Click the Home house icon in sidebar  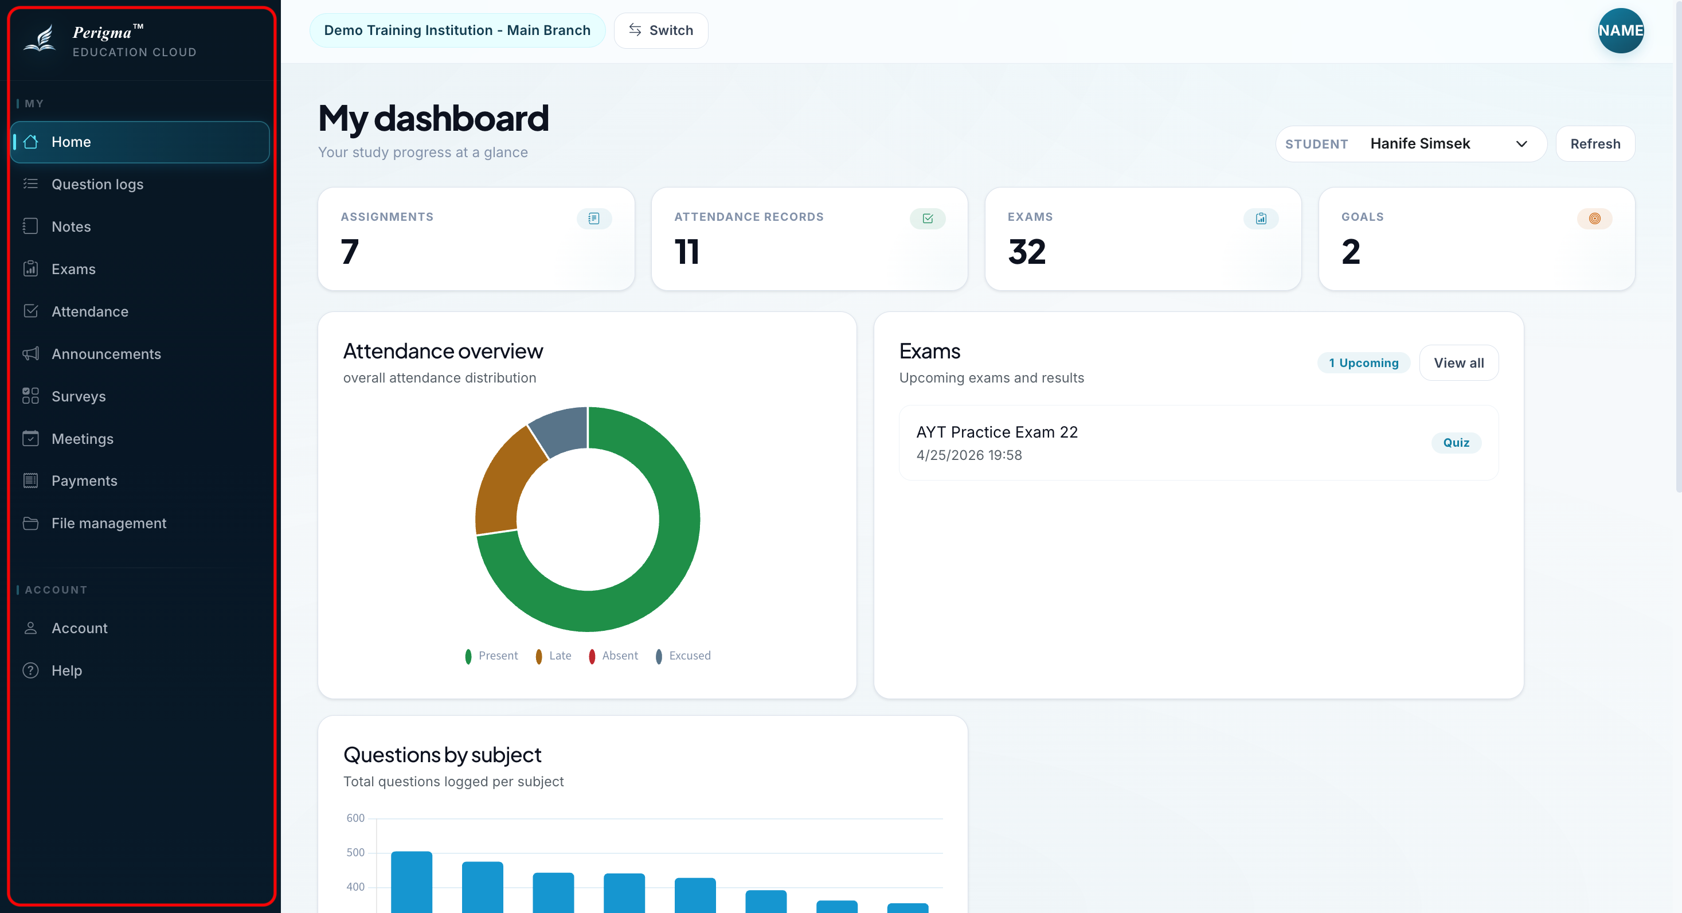(31, 142)
